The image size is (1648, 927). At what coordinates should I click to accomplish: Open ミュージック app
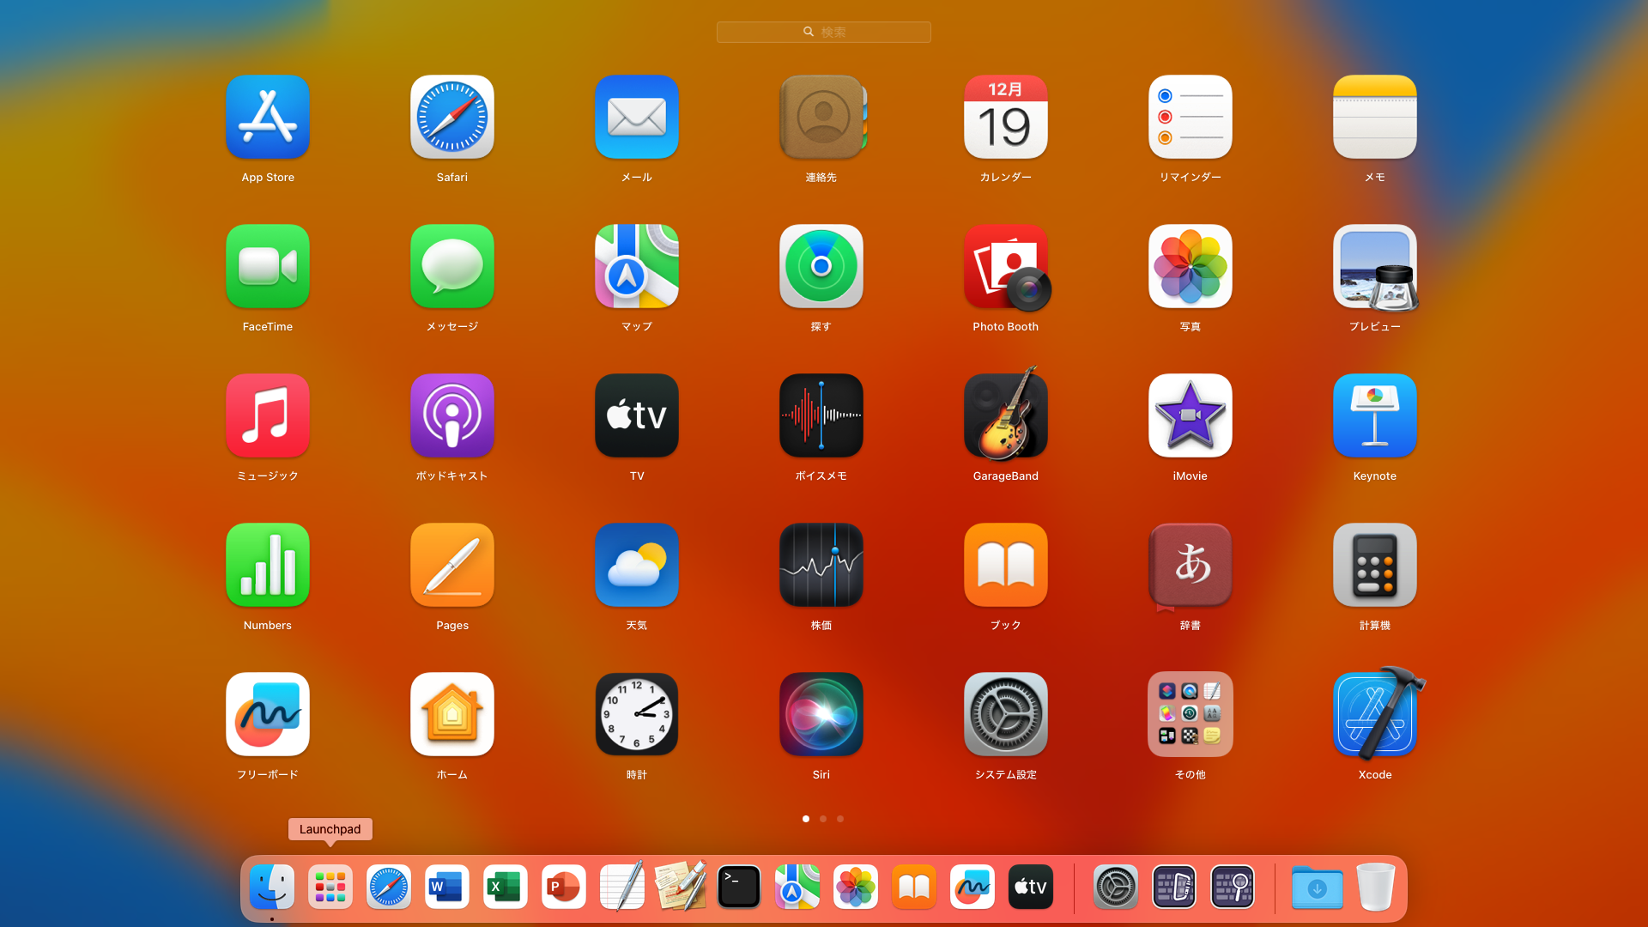[x=268, y=415]
